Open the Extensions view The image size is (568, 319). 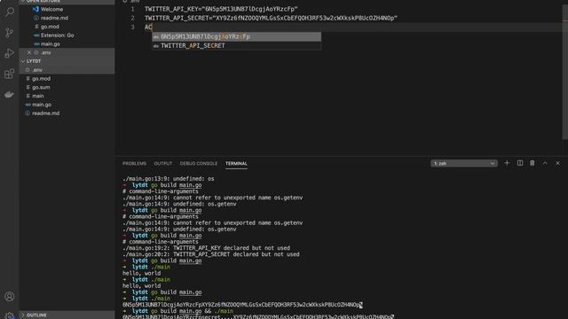click(x=10, y=74)
